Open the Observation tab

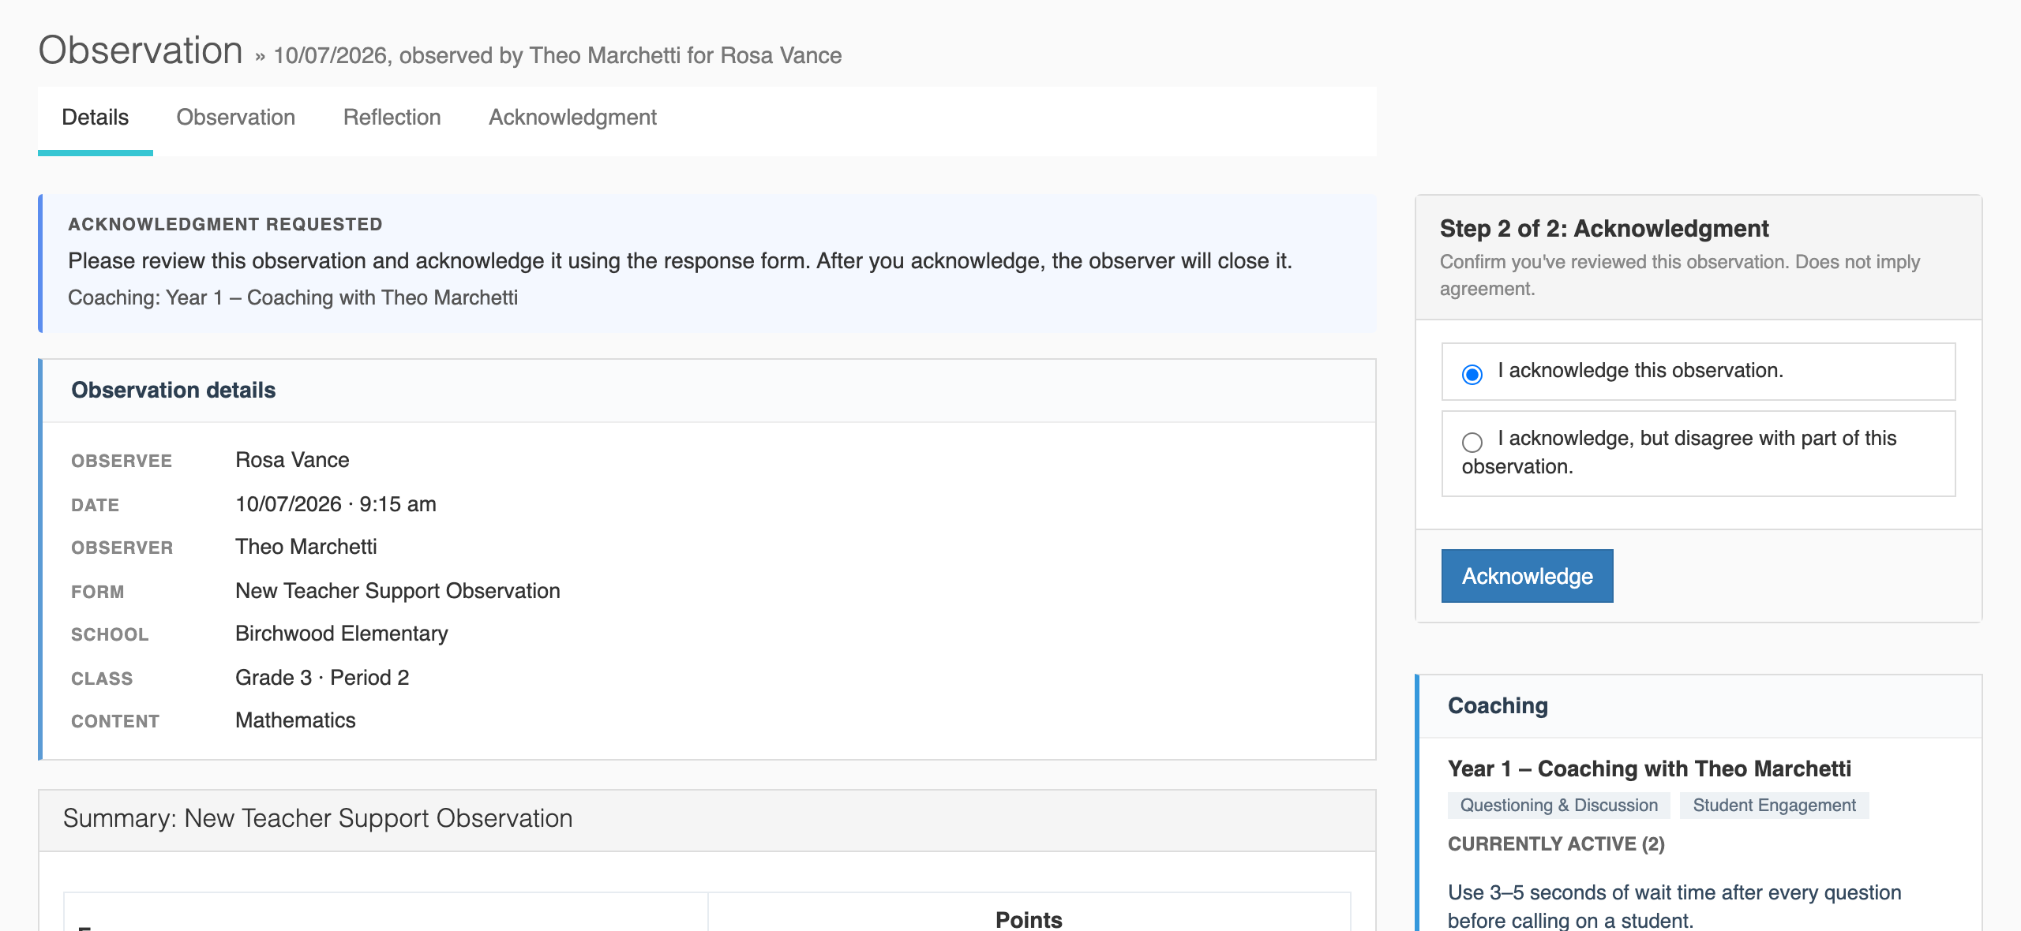click(x=235, y=118)
